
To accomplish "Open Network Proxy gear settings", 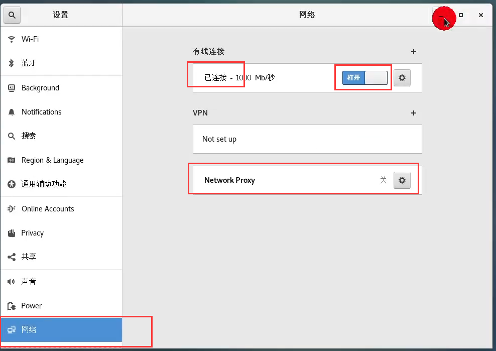I will (402, 180).
